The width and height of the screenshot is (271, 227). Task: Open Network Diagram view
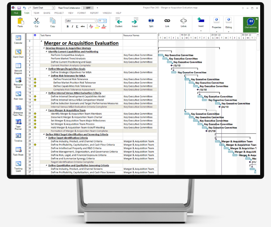click(x=18, y=68)
